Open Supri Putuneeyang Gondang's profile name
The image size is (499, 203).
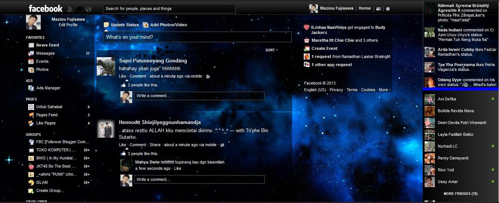point(153,61)
